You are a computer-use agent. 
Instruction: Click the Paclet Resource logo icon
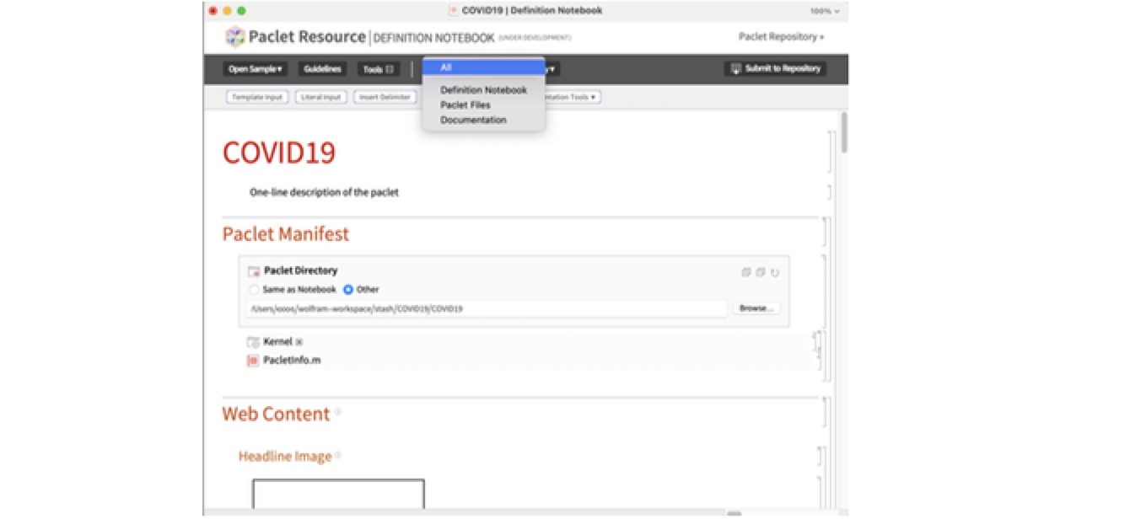[x=234, y=37]
